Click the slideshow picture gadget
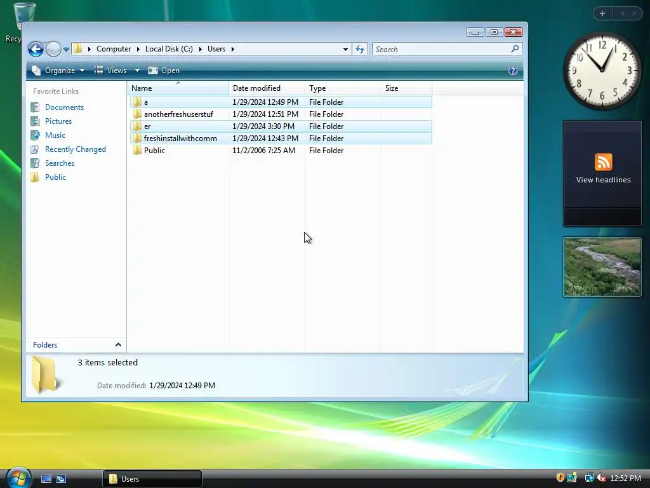650x488 pixels. click(x=602, y=267)
